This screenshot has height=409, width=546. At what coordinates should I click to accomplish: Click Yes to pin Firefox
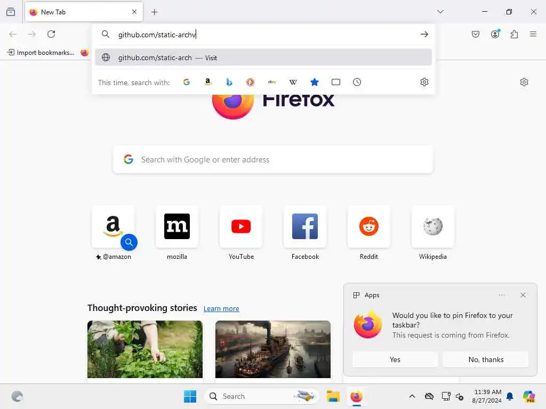coord(395,359)
